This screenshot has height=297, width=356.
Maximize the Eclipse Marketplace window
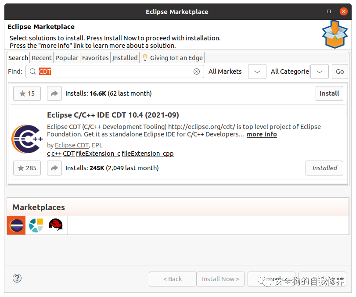(328, 11)
